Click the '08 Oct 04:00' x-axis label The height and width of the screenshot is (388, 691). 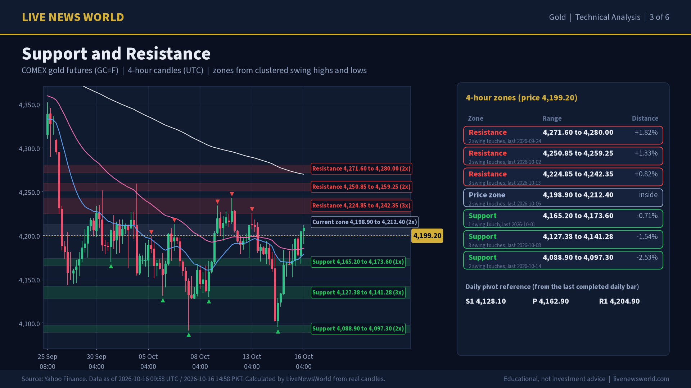click(200, 361)
